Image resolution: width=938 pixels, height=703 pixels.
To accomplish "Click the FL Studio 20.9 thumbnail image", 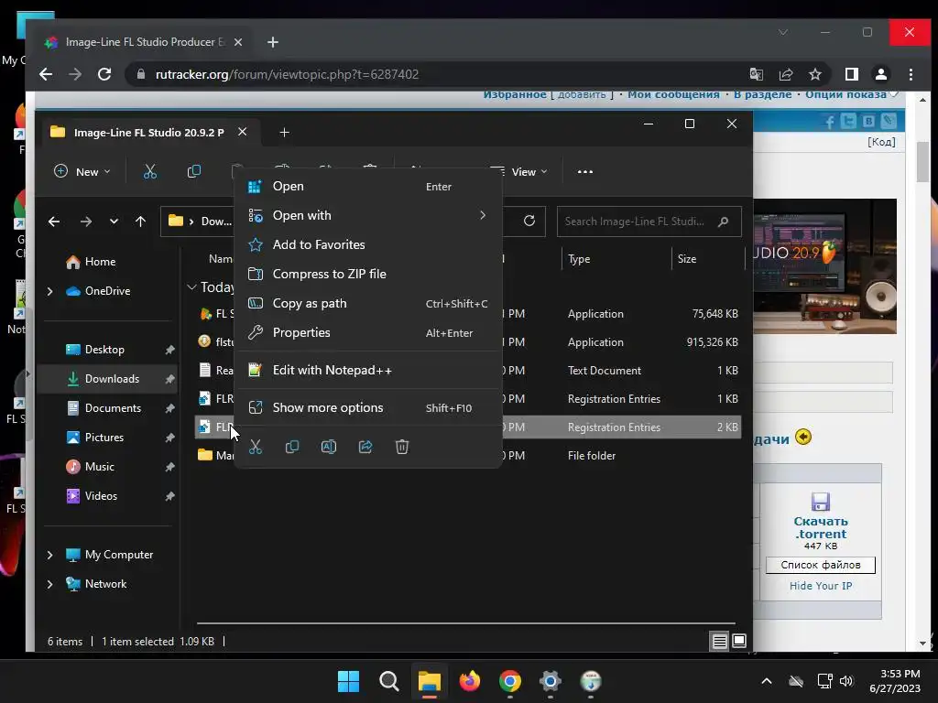I will point(824,266).
